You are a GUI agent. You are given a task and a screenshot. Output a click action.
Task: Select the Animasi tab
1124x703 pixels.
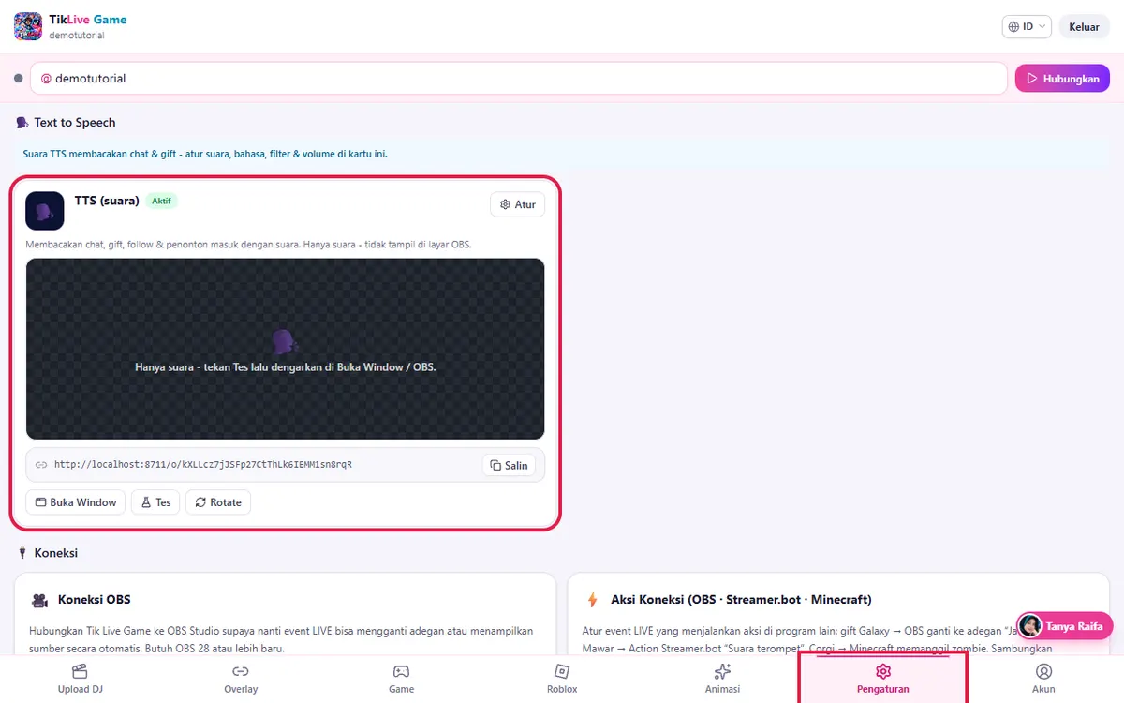[x=722, y=679]
